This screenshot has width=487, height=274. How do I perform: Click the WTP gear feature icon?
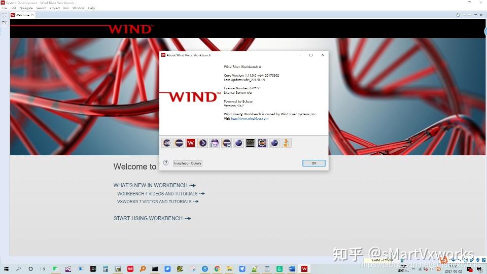(x=262, y=143)
